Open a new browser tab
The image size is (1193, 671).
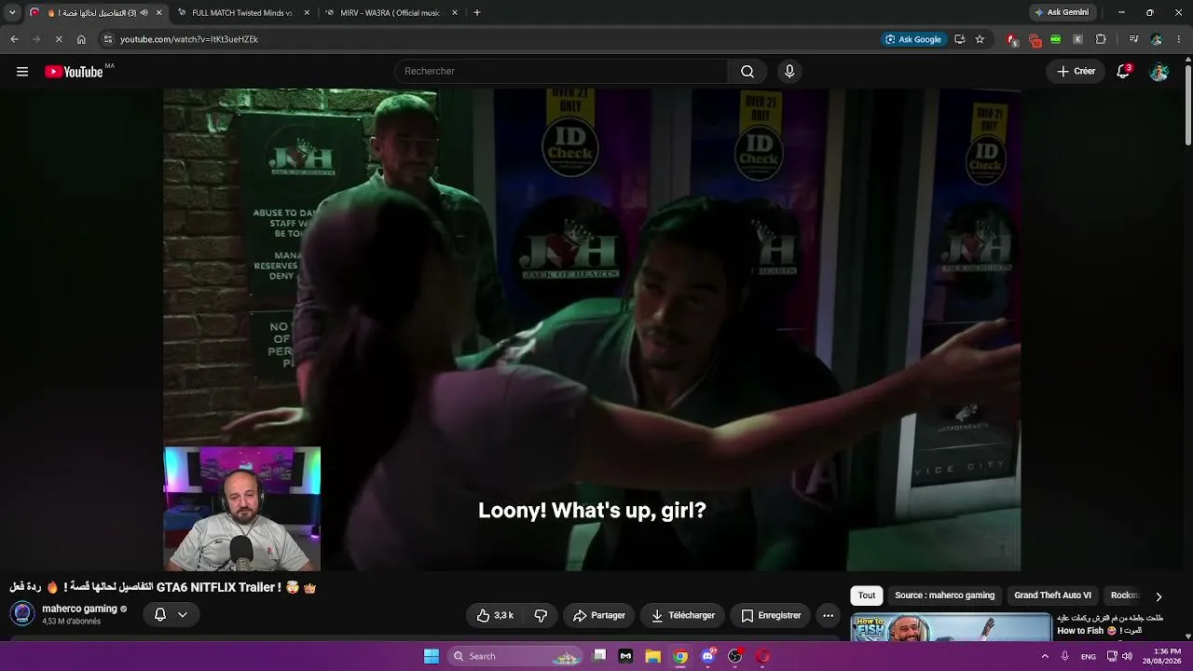[x=477, y=12]
